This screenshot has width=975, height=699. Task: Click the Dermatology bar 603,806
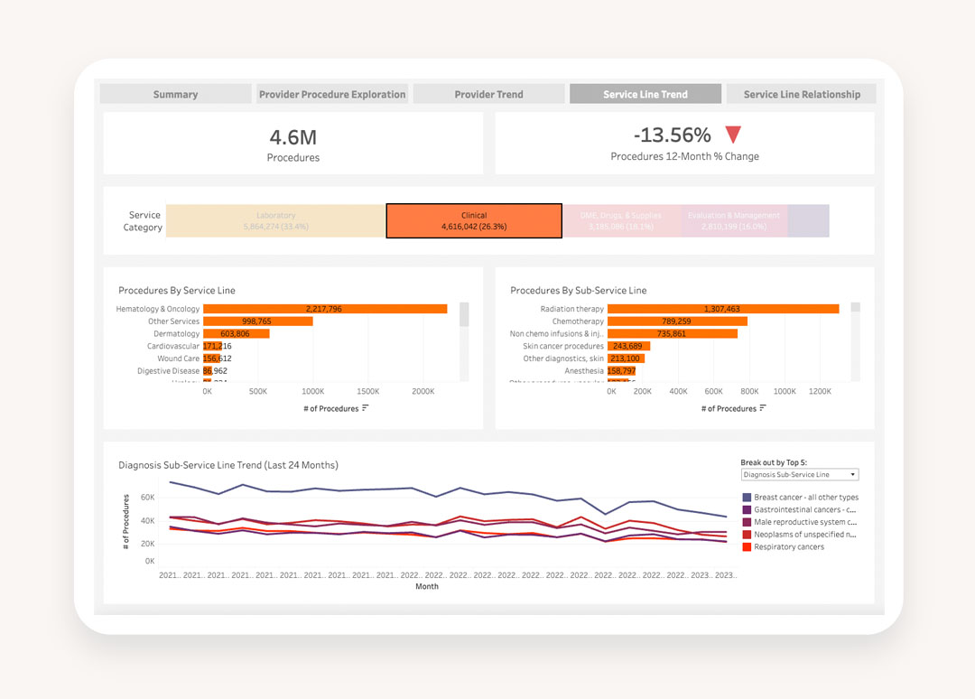(237, 333)
